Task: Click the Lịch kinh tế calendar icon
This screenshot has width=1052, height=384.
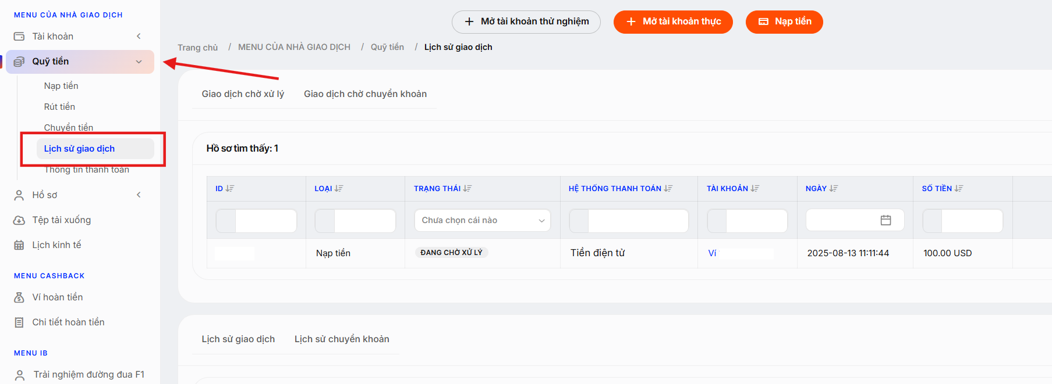Action: [19, 245]
